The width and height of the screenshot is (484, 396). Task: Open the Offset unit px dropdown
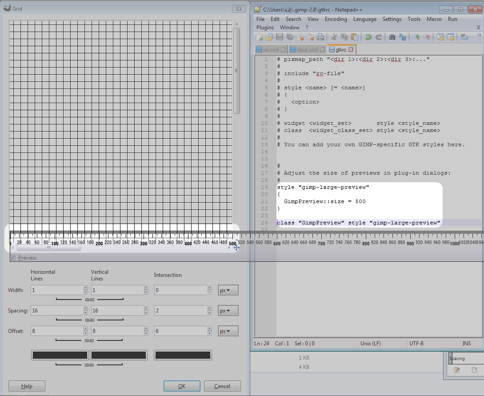coord(228,331)
